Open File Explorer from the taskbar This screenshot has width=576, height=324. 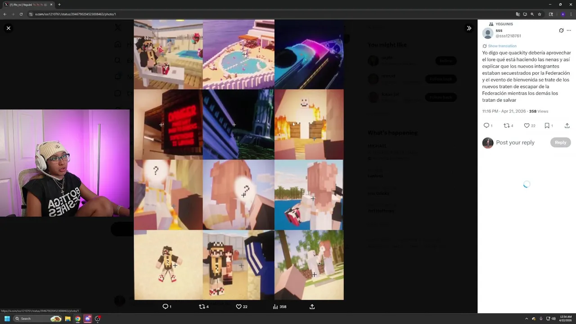tap(67, 319)
